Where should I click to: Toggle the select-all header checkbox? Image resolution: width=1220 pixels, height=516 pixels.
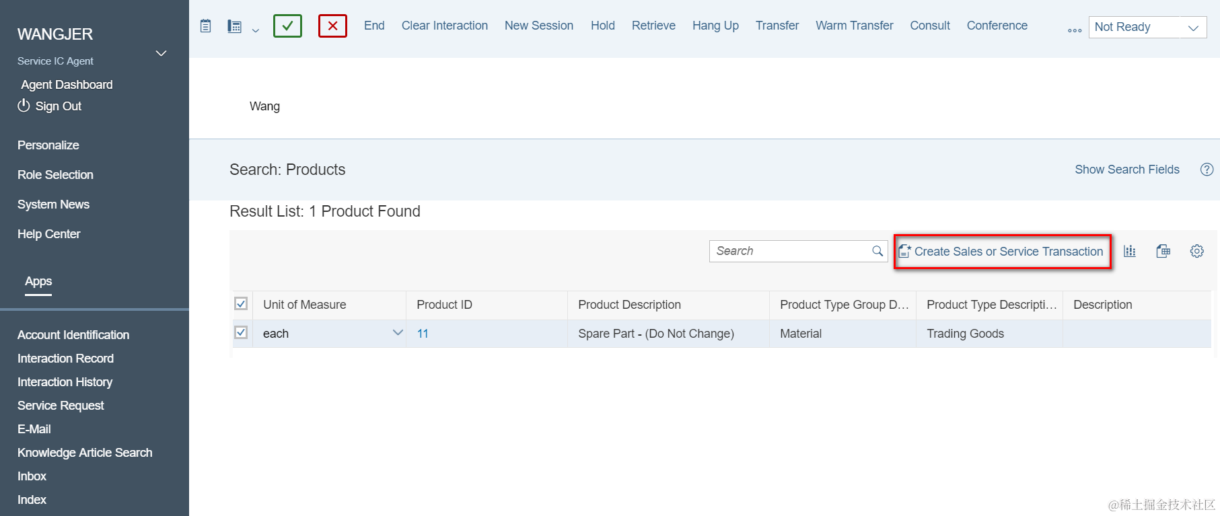click(241, 303)
